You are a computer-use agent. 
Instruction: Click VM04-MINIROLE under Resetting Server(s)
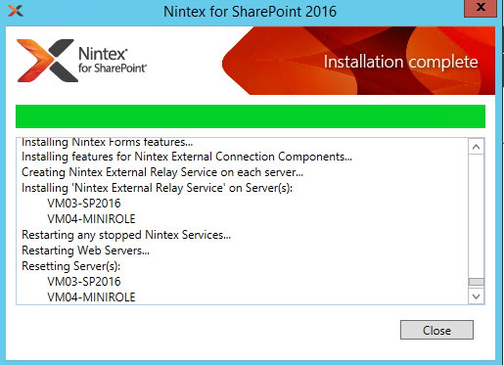click(91, 297)
